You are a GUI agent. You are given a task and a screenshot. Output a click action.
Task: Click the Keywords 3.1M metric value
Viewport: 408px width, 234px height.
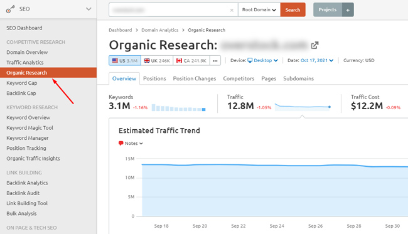(119, 106)
